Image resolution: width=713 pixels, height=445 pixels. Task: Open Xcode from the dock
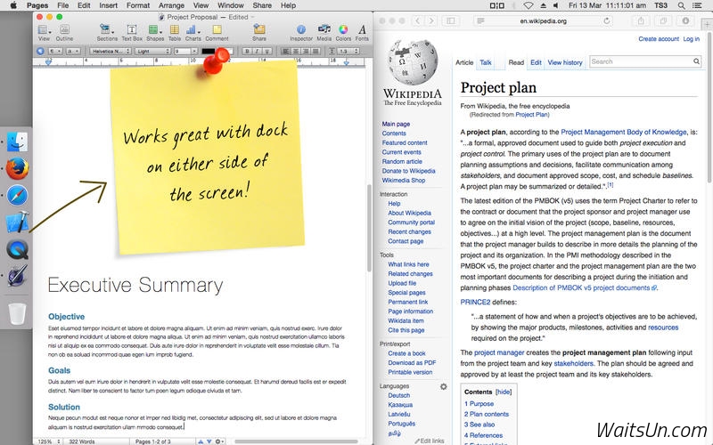(17, 222)
